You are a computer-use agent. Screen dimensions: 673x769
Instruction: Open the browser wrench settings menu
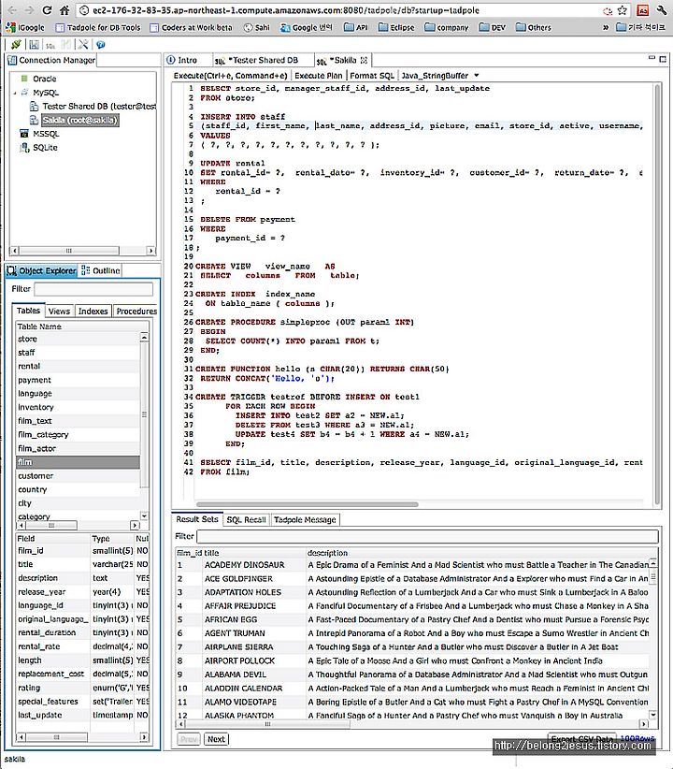pos(662,10)
